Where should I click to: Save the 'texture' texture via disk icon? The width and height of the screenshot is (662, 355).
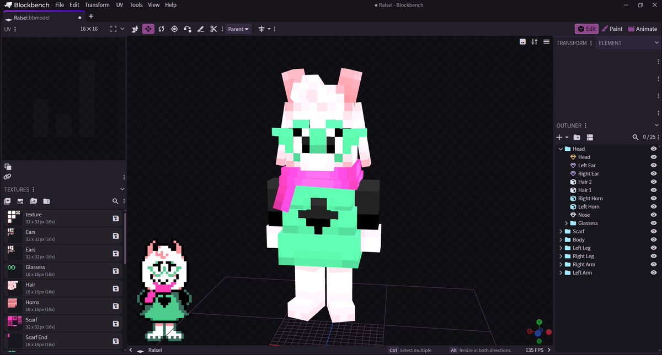(116, 219)
